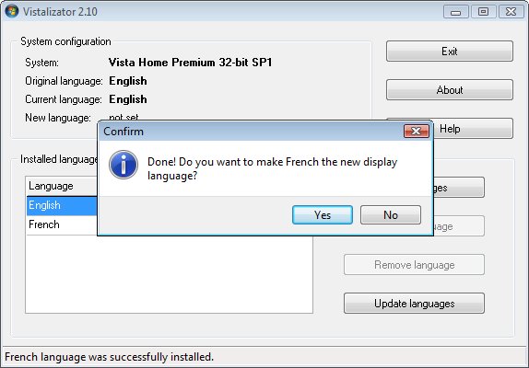
Task: Click the Language column header
Action: [x=62, y=186]
